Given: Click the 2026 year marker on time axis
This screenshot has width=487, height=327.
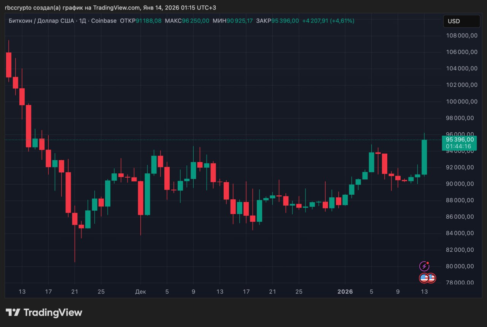Looking at the screenshot, I should coord(345,292).
